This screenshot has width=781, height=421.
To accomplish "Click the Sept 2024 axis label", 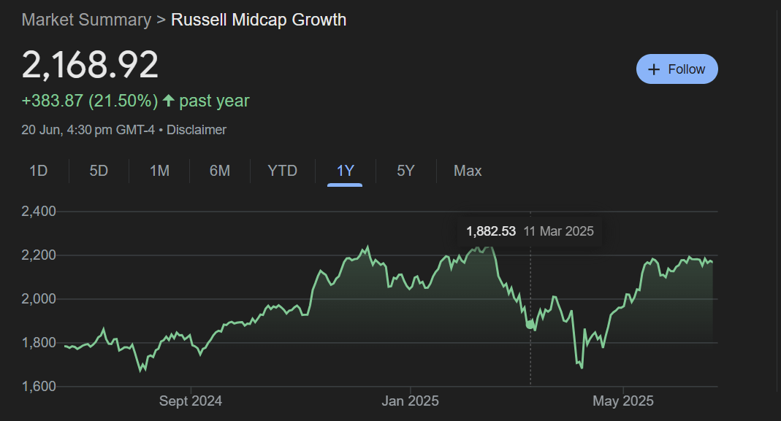I will [x=190, y=401].
